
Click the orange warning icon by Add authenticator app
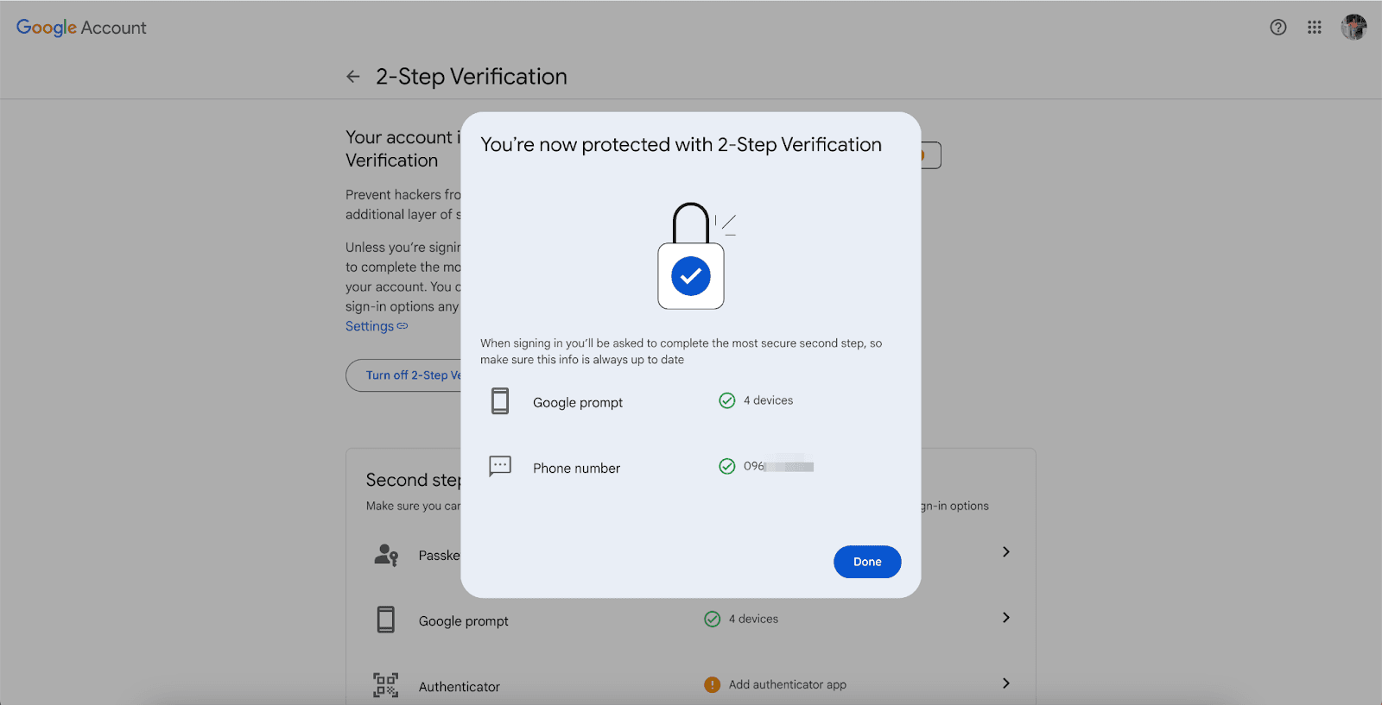tap(712, 684)
